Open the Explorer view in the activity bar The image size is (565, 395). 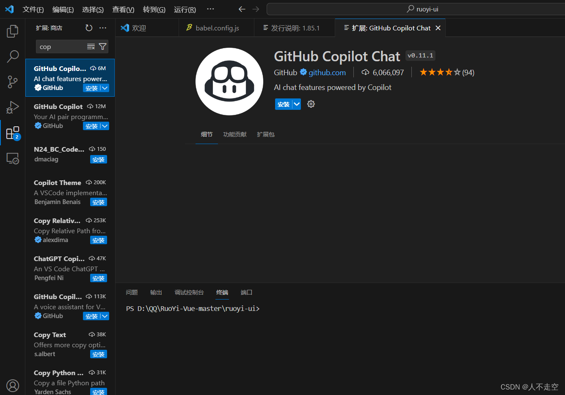pos(12,31)
